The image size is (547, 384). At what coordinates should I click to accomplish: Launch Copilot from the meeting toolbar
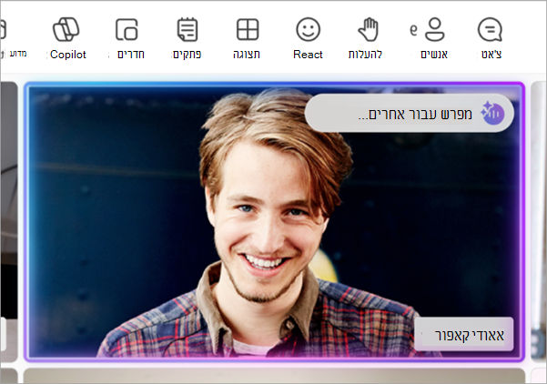click(67, 38)
